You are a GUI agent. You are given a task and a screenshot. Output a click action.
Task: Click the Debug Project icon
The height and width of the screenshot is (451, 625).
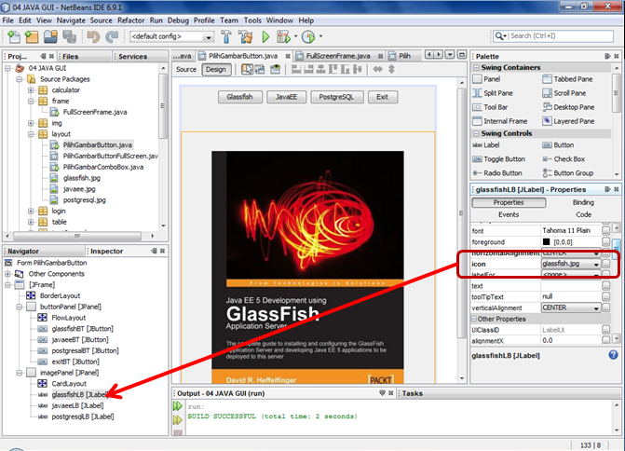point(284,36)
